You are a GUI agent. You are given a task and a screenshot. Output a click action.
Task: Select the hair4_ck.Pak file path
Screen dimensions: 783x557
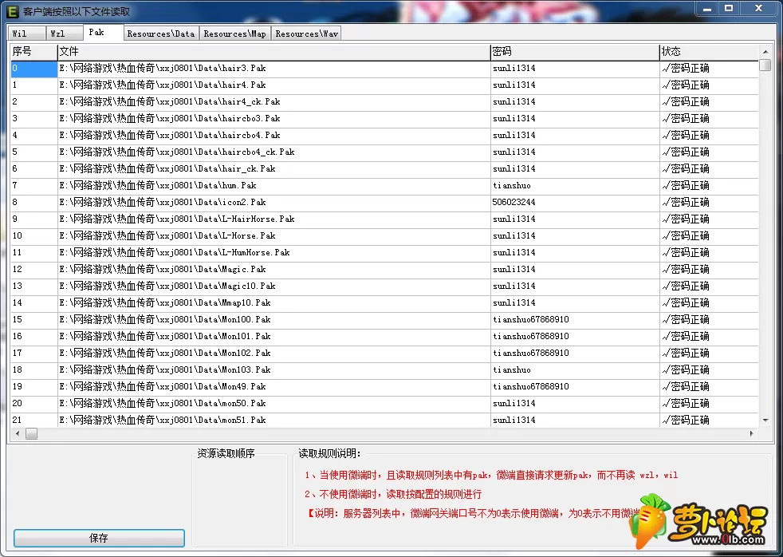[x=170, y=102]
